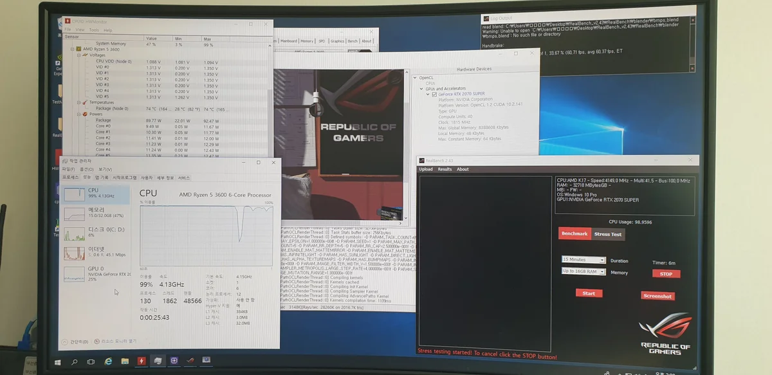Open the Windows Start menu
772x375 pixels.
click(x=57, y=362)
